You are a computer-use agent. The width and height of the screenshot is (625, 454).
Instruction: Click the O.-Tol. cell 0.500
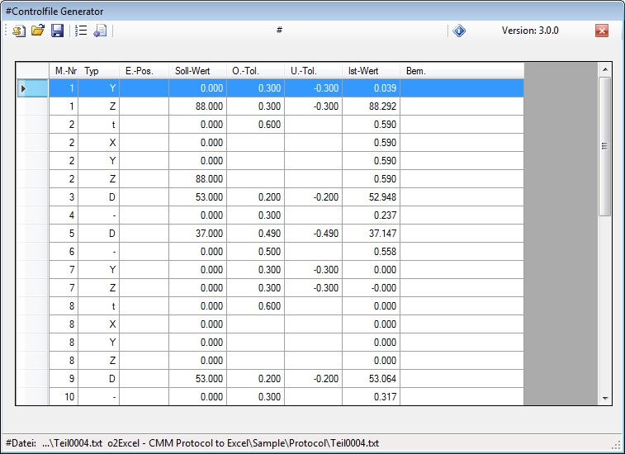pyautogui.click(x=255, y=252)
